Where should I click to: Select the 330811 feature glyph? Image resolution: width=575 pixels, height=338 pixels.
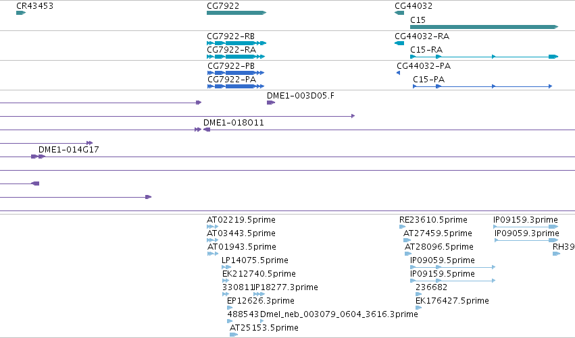(226, 294)
